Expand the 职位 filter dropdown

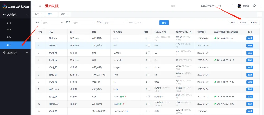[x=114, y=23]
